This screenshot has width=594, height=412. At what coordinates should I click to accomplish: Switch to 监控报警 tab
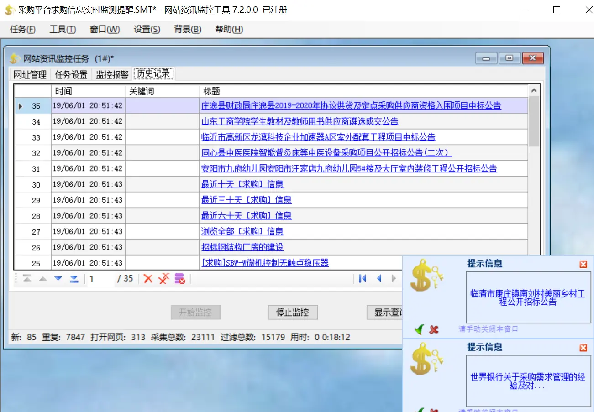[112, 74]
